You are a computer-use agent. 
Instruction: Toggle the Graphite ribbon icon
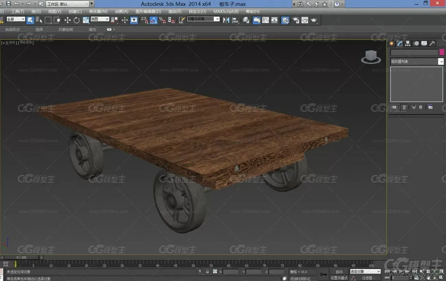tap(257, 20)
